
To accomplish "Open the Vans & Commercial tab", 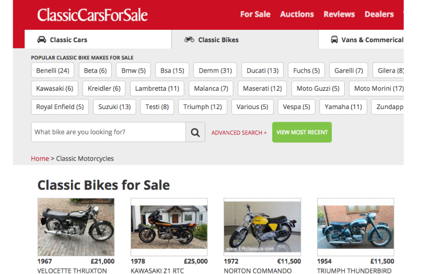I will click(361, 40).
